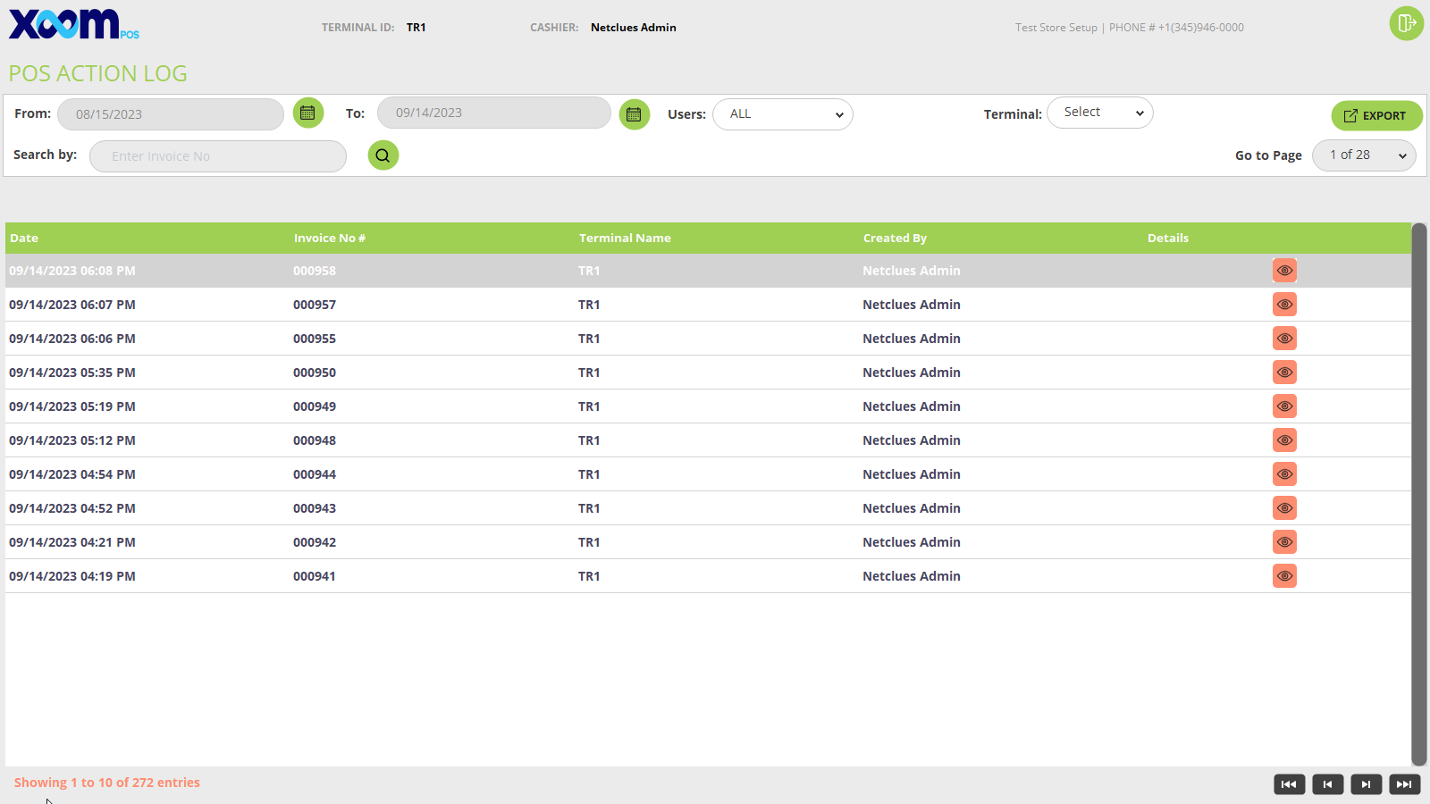Focus the Enter Invoice No search field
Screen dimensions: 1430x804
point(218,156)
